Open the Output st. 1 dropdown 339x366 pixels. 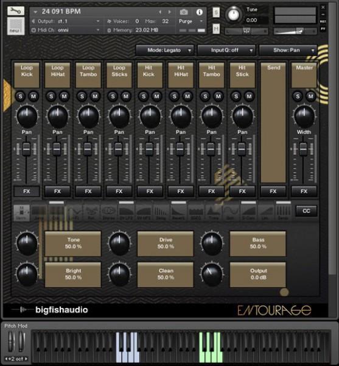[66, 21]
